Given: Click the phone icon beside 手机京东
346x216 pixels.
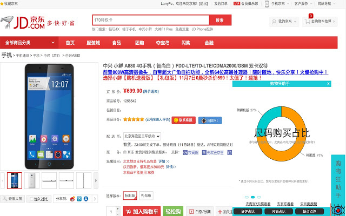Looking at the screenshot, I should point(267,4).
